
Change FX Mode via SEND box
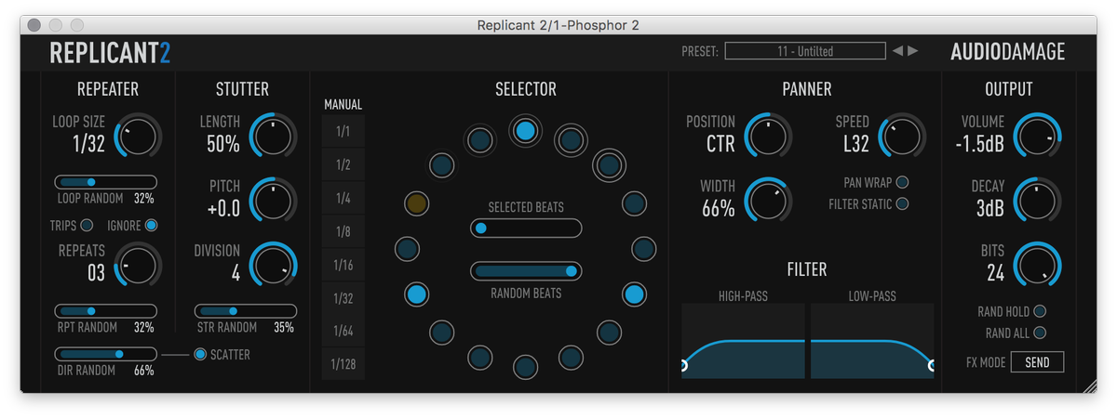click(x=1037, y=362)
